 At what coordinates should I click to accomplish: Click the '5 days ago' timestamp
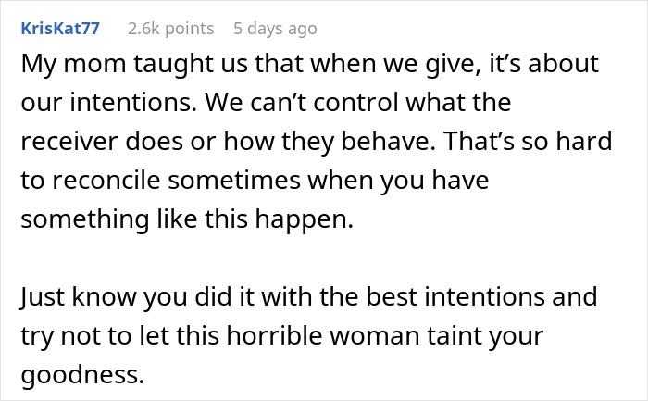point(275,29)
